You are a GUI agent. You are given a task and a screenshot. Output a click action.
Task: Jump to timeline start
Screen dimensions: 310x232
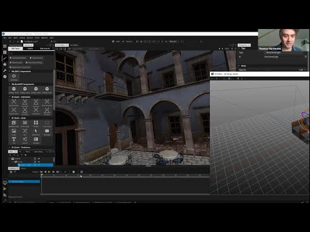tap(41, 172)
